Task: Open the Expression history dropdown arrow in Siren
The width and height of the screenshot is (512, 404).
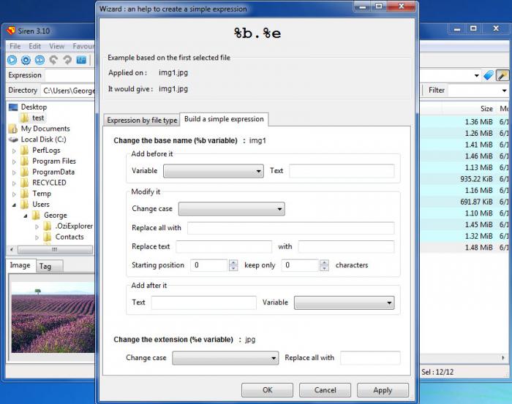Action: point(476,76)
